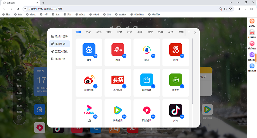The image size is (257, 138).
Task: Switch to the 娱乐 category tab
Action: pyautogui.click(x=109, y=32)
